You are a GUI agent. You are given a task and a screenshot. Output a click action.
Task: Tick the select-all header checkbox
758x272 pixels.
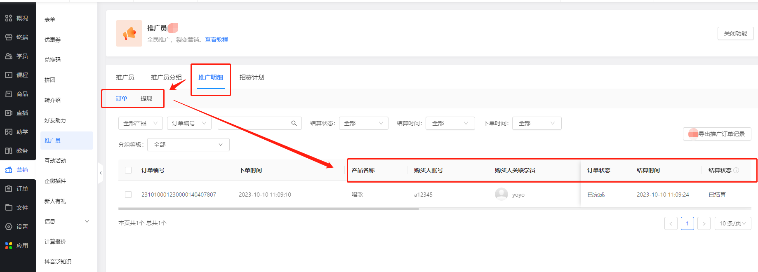click(128, 170)
